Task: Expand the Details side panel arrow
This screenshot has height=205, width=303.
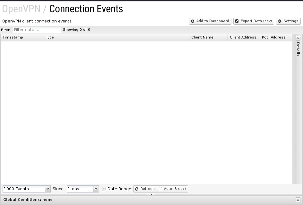Action: tap(298, 38)
